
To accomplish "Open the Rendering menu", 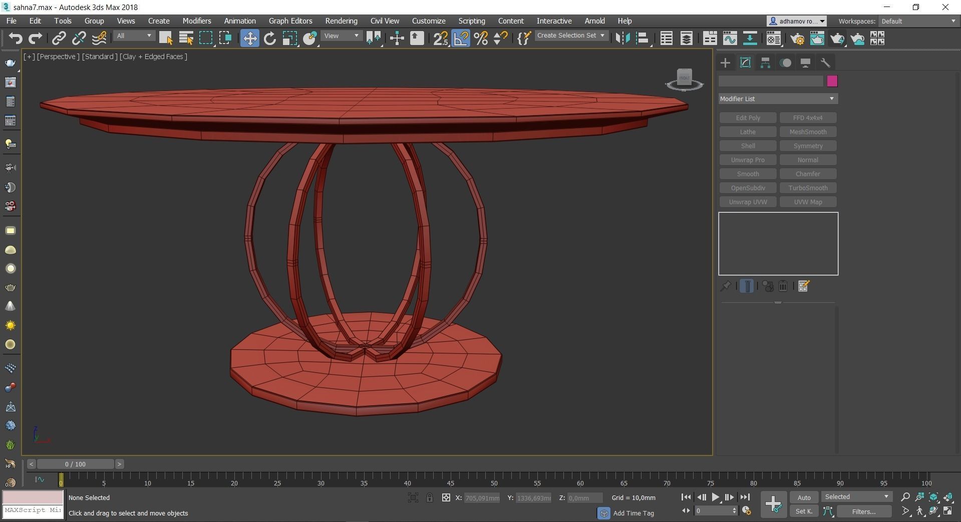I will coord(341,21).
